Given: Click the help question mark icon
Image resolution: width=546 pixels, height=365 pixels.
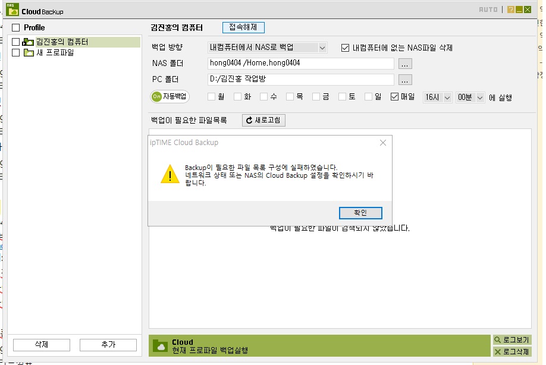Looking at the screenshot, I should 510,10.
